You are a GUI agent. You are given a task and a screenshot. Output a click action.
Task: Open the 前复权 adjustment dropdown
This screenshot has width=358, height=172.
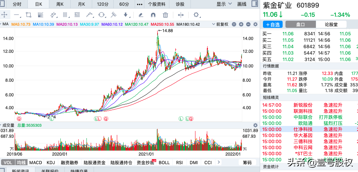(x=220, y=24)
